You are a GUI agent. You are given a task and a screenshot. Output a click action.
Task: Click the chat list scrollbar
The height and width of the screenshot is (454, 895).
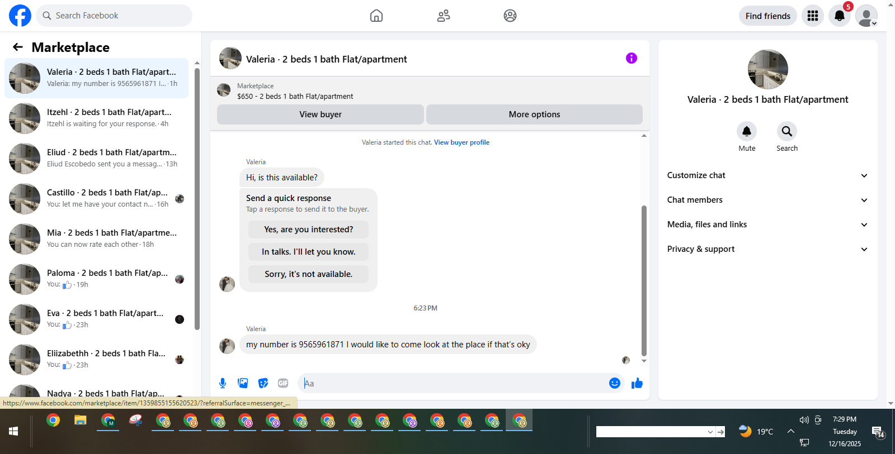coord(197,198)
